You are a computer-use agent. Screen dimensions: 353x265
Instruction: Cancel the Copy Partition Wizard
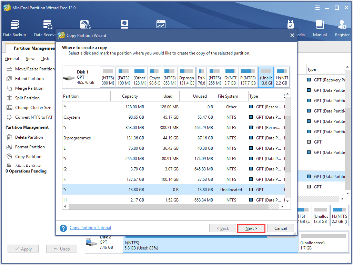click(281, 228)
